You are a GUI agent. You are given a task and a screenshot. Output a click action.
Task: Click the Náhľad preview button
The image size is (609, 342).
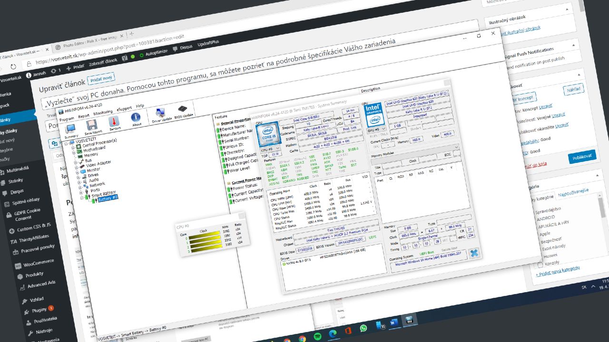pyautogui.click(x=573, y=89)
